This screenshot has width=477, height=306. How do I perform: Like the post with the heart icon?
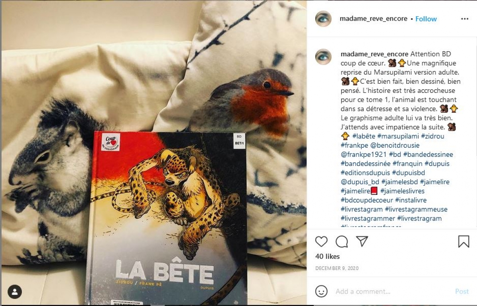tap(321, 241)
